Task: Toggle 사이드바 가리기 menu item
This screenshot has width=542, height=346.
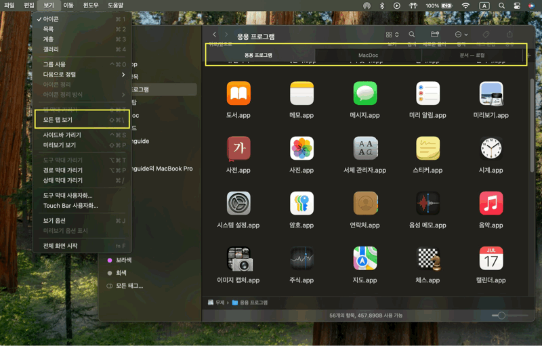Action: (82, 135)
